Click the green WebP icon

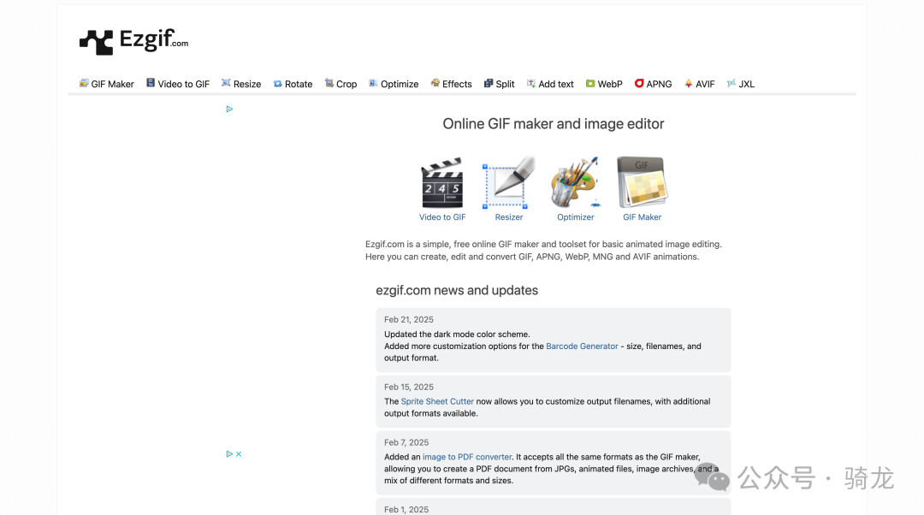590,84
